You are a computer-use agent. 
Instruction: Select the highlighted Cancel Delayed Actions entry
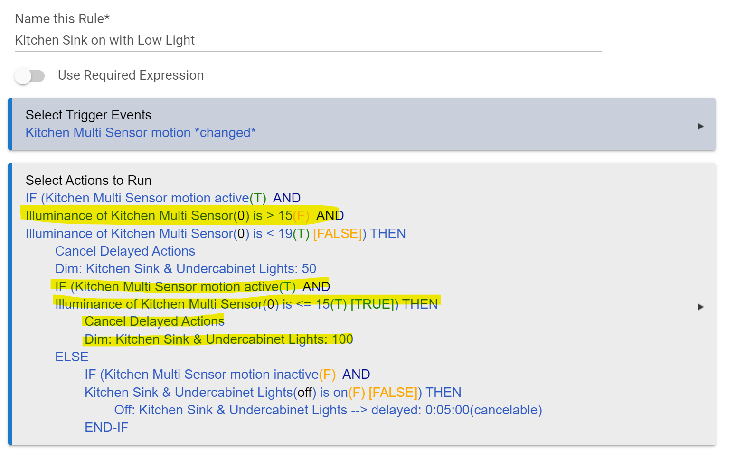[154, 321]
